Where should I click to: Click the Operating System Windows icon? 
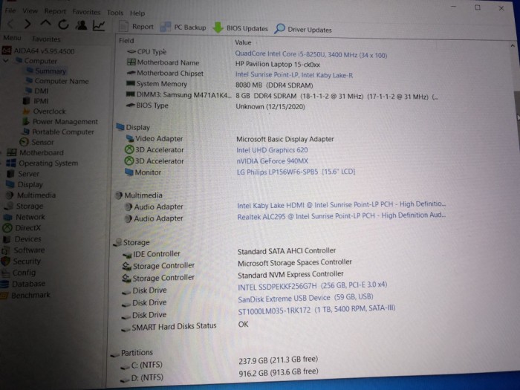tap(11, 163)
